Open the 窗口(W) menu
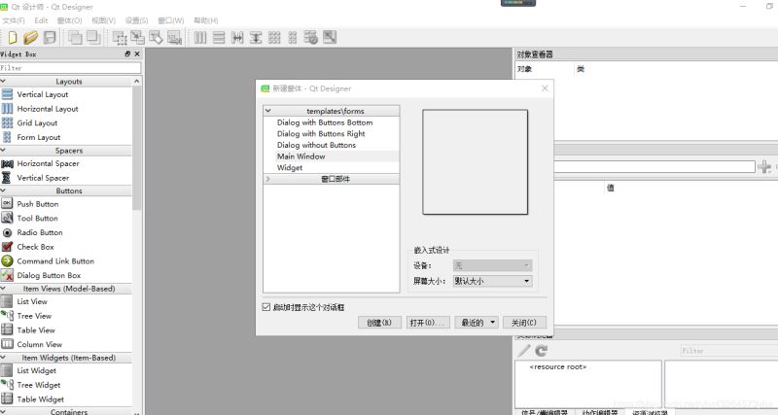 (x=171, y=20)
